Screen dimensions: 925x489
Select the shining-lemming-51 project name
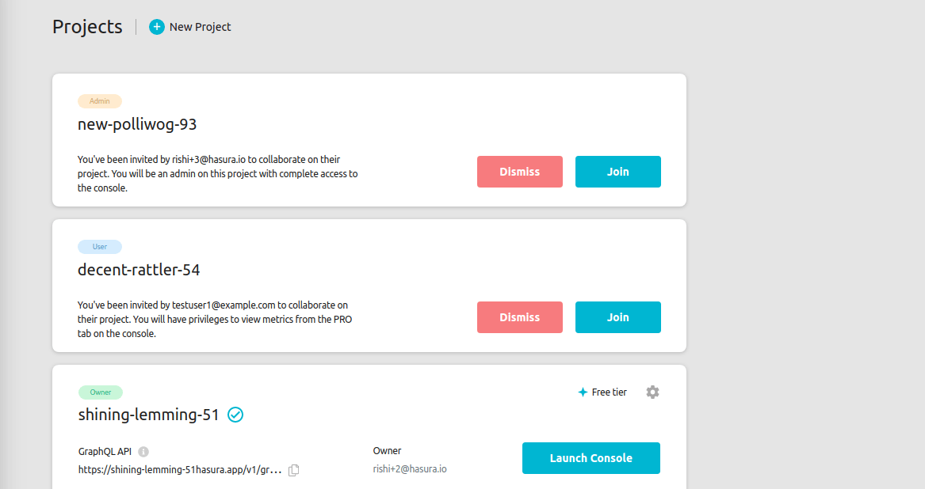pos(148,415)
